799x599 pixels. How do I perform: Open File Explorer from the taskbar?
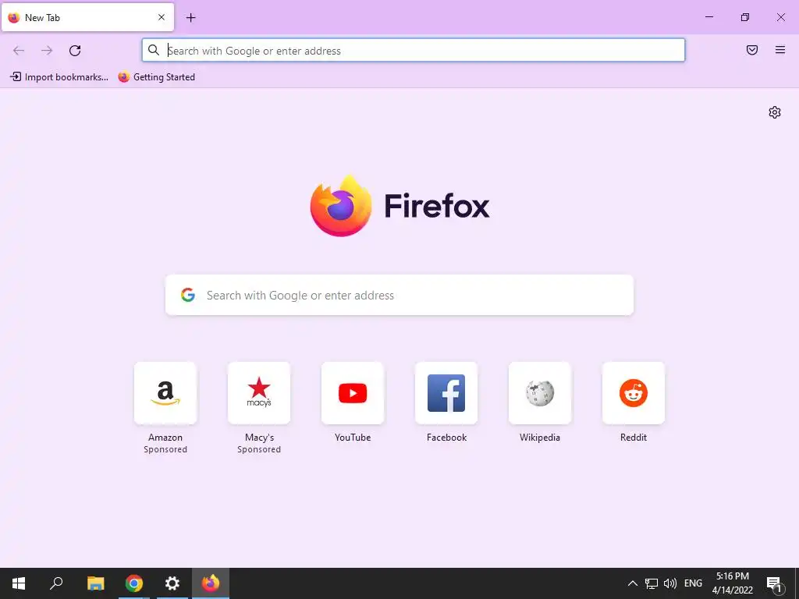click(x=95, y=583)
